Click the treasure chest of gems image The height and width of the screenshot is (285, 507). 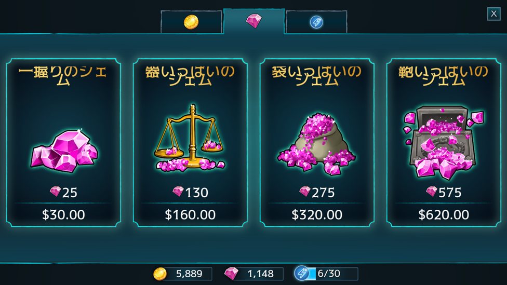coord(443,142)
